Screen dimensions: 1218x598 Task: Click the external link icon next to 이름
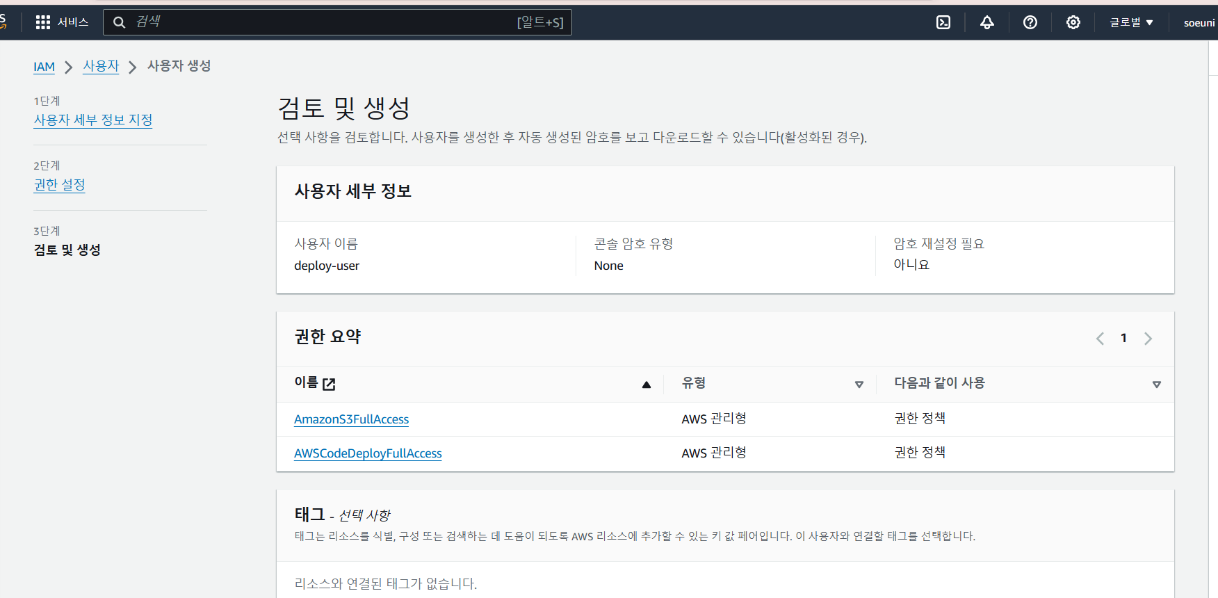[330, 384]
